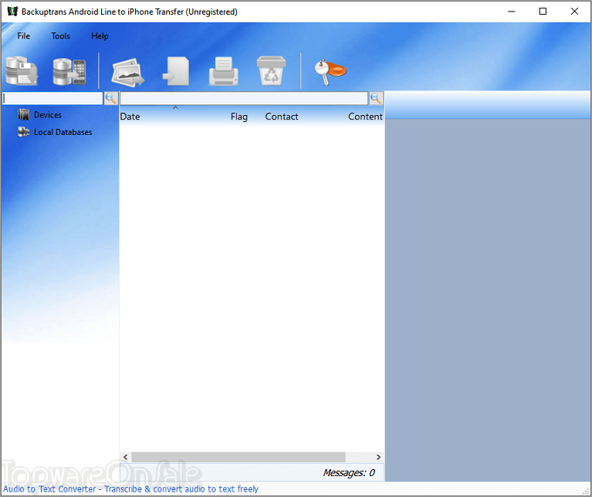Click the application logo in the title bar

12,12
